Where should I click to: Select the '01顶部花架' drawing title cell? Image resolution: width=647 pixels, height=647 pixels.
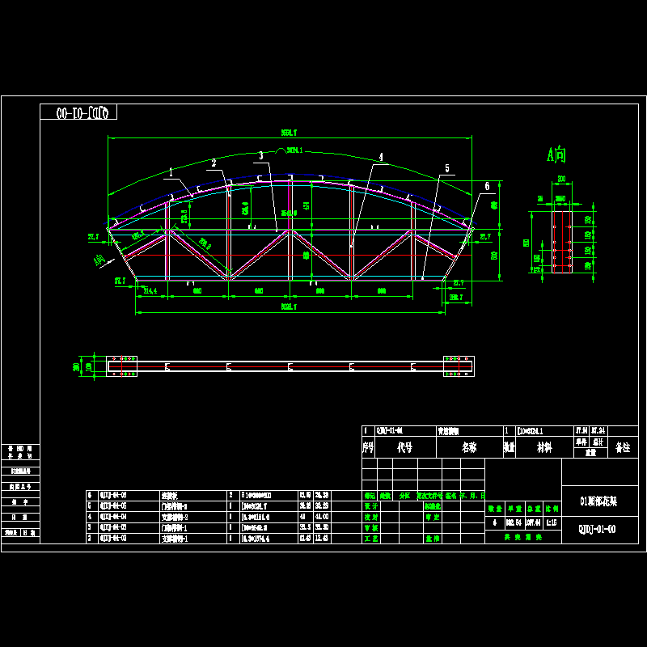(598, 501)
